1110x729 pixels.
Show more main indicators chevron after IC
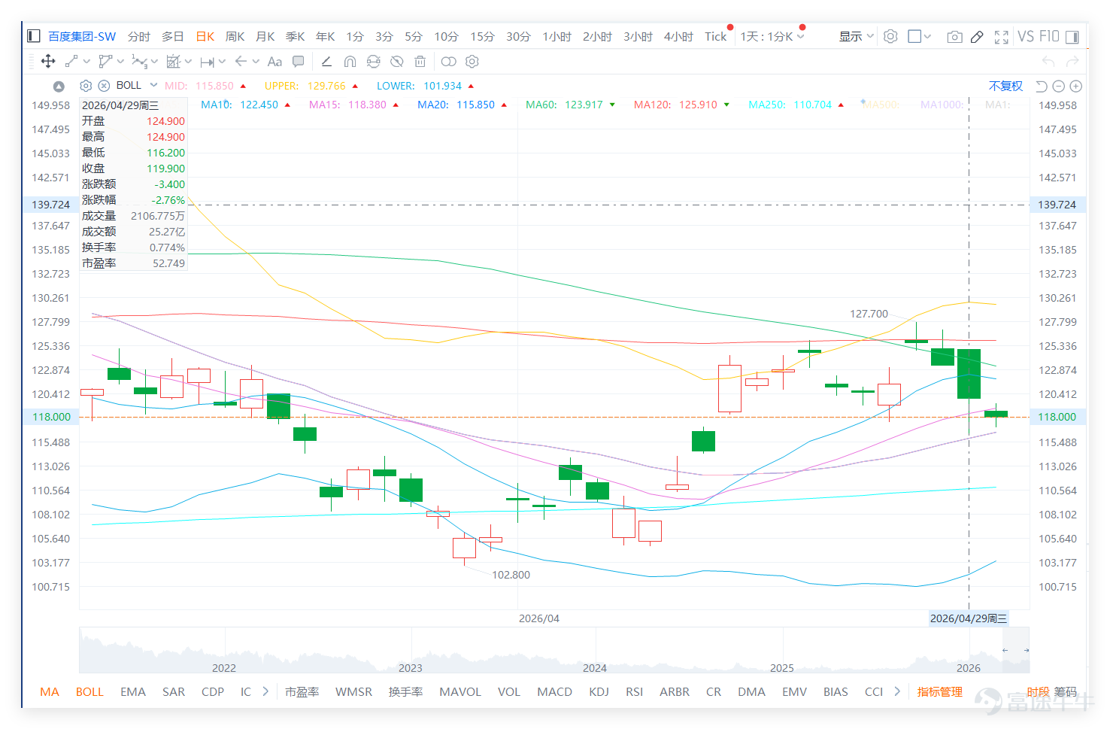pos(265,691)
